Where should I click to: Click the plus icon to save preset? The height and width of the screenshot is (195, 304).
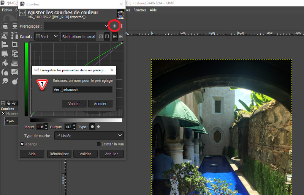(x=115, y=26)
